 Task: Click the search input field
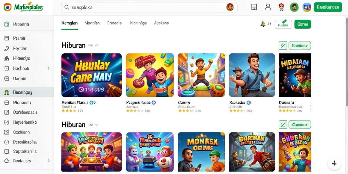tap(149, 7)
